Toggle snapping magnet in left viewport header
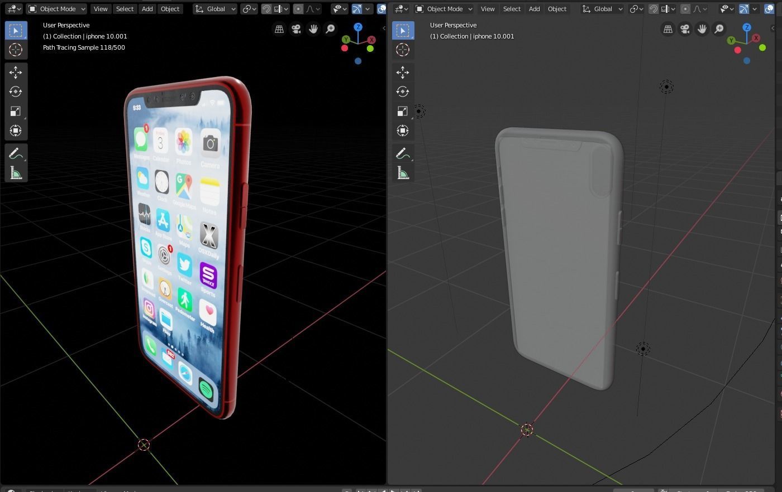 point(266,9)
